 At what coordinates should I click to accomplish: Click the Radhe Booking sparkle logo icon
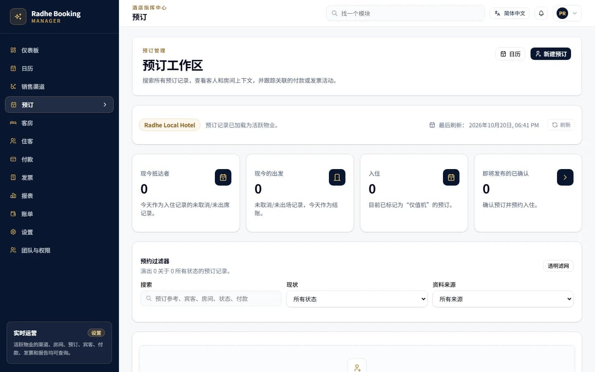coord(18,17)
